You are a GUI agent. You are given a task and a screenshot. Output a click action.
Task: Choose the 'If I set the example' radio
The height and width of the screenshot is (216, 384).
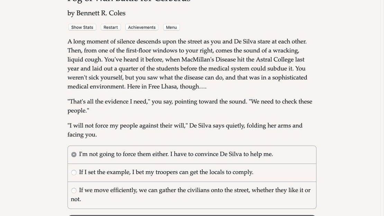pos(74,172)
